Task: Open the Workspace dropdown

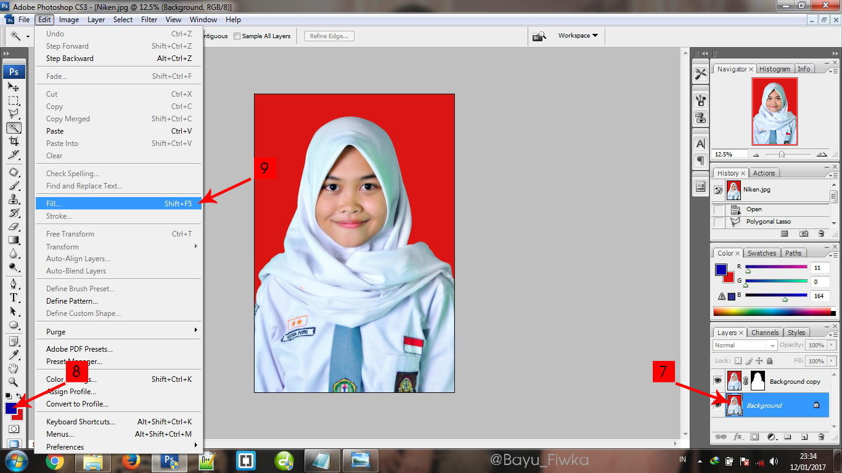Action: pyautogui.click(x=578, y=36)
